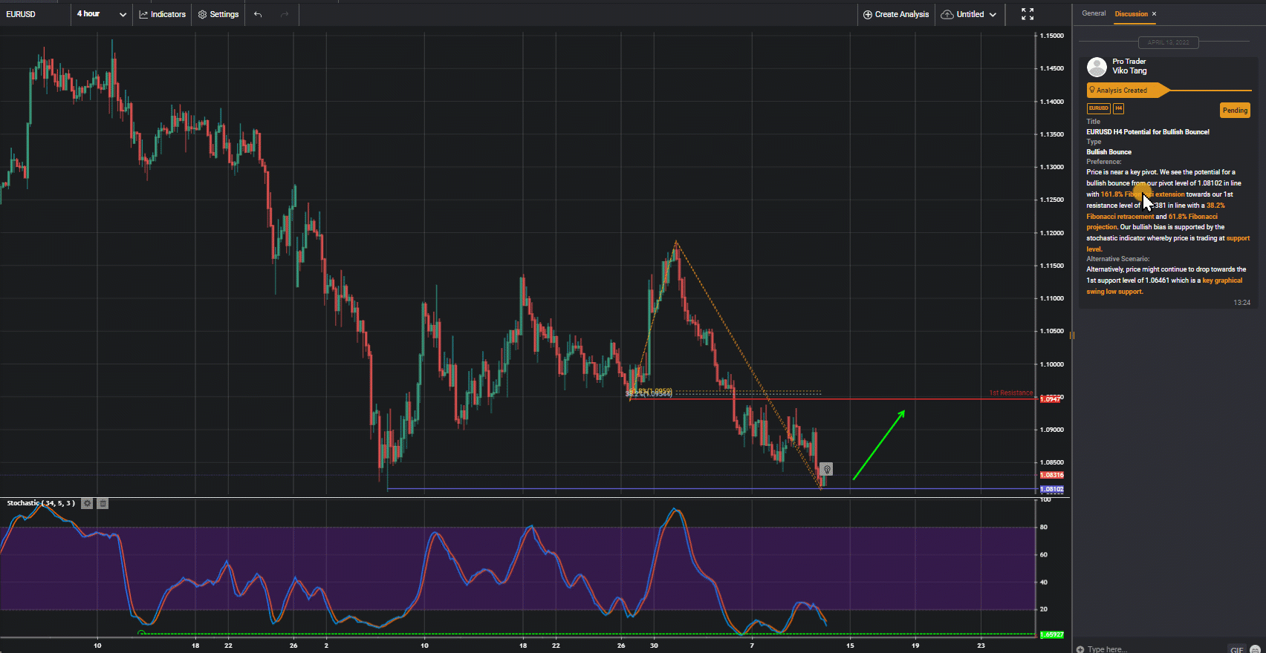Viewport: 1266px width, 653px height.
Task: Click the 1.0947 resistance price label
Action: (x=1051, y=399)
